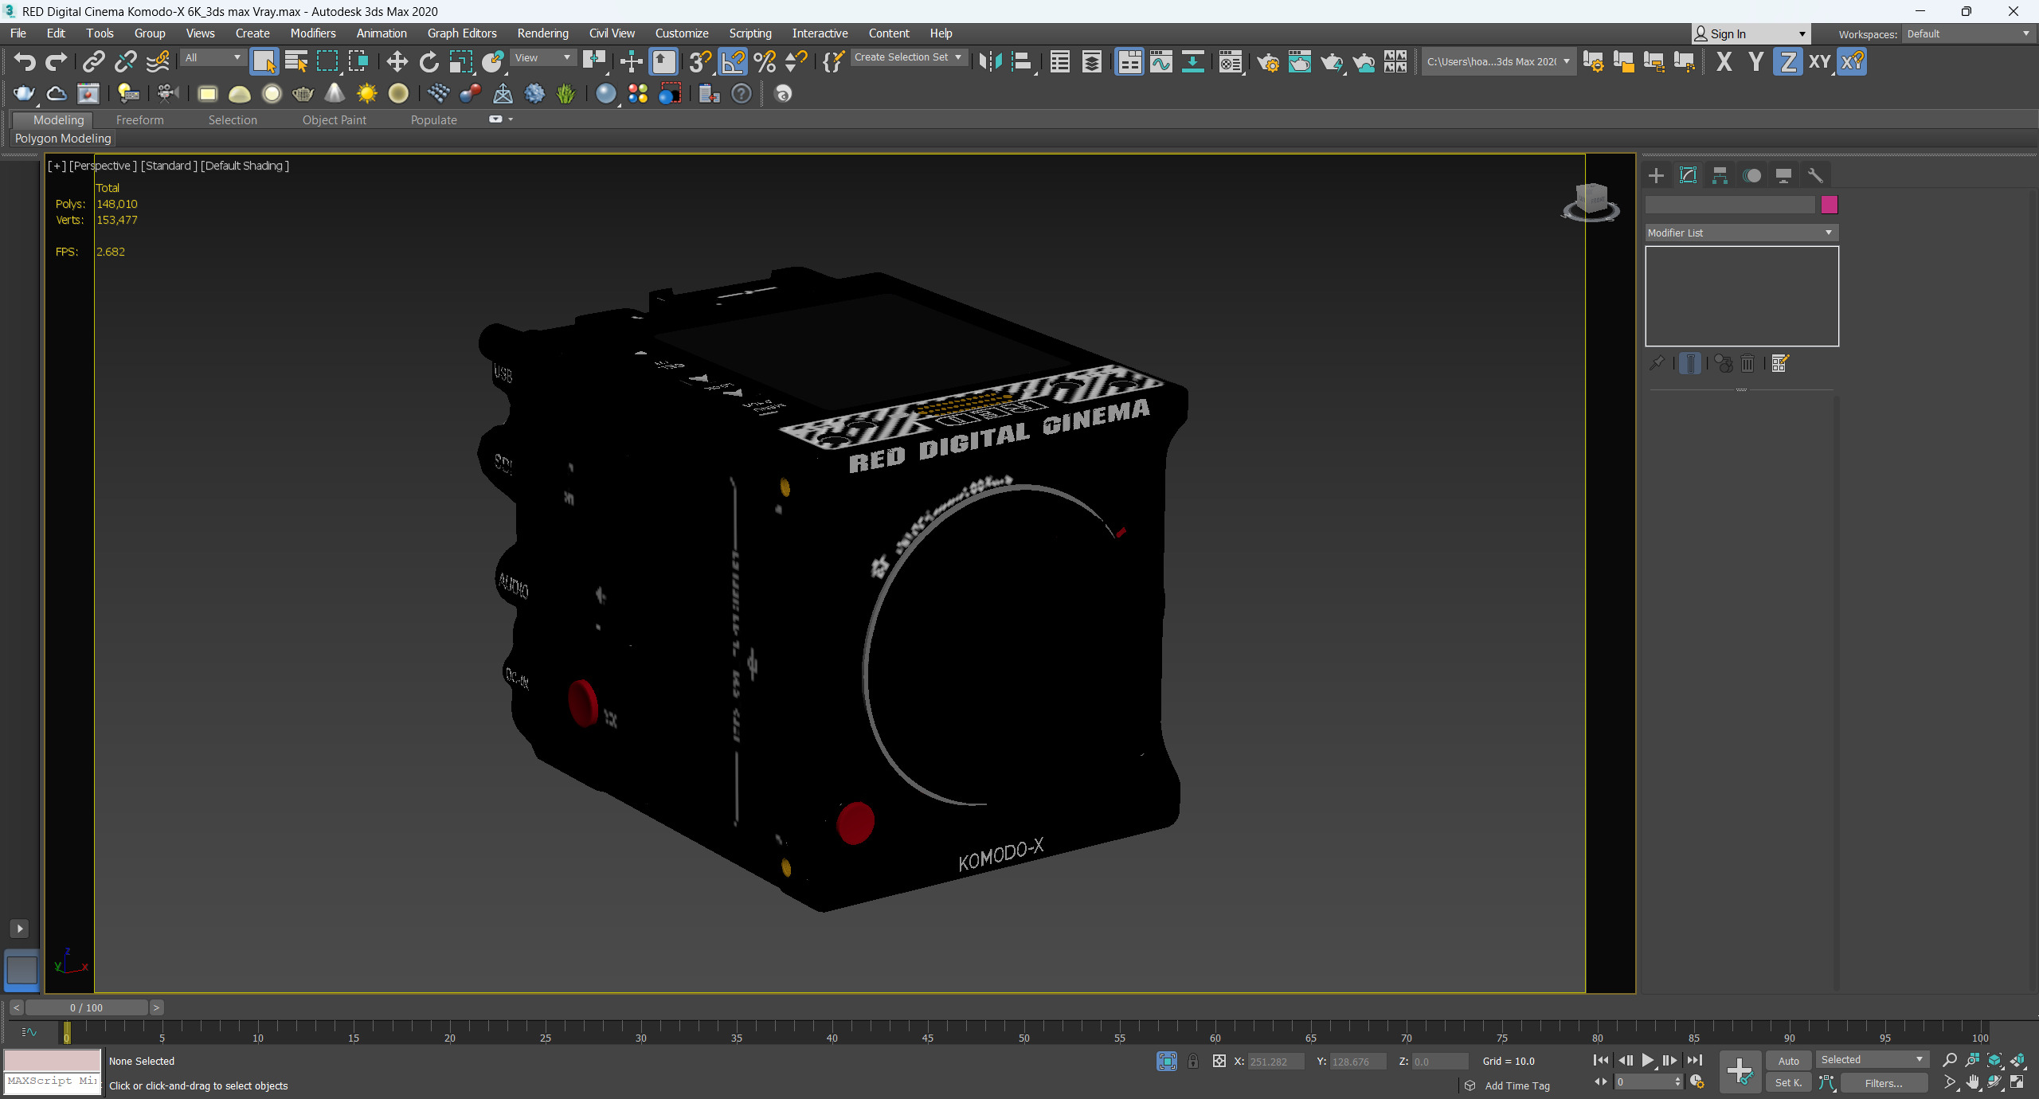
Task: Open the Motion panel tab icon
Action: (1751, 175)
